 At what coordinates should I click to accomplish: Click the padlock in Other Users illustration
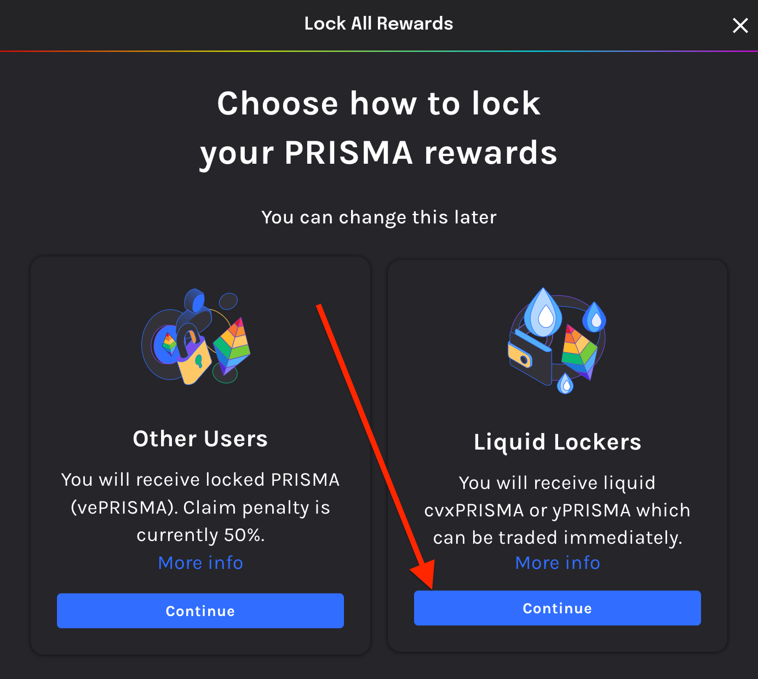click(x=194, y=360)
